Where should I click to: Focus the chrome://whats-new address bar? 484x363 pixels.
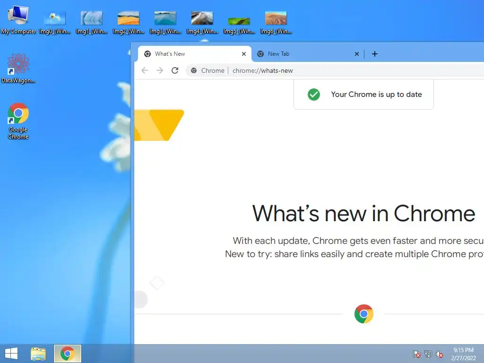pyautogui.click(x=335, y=71)
